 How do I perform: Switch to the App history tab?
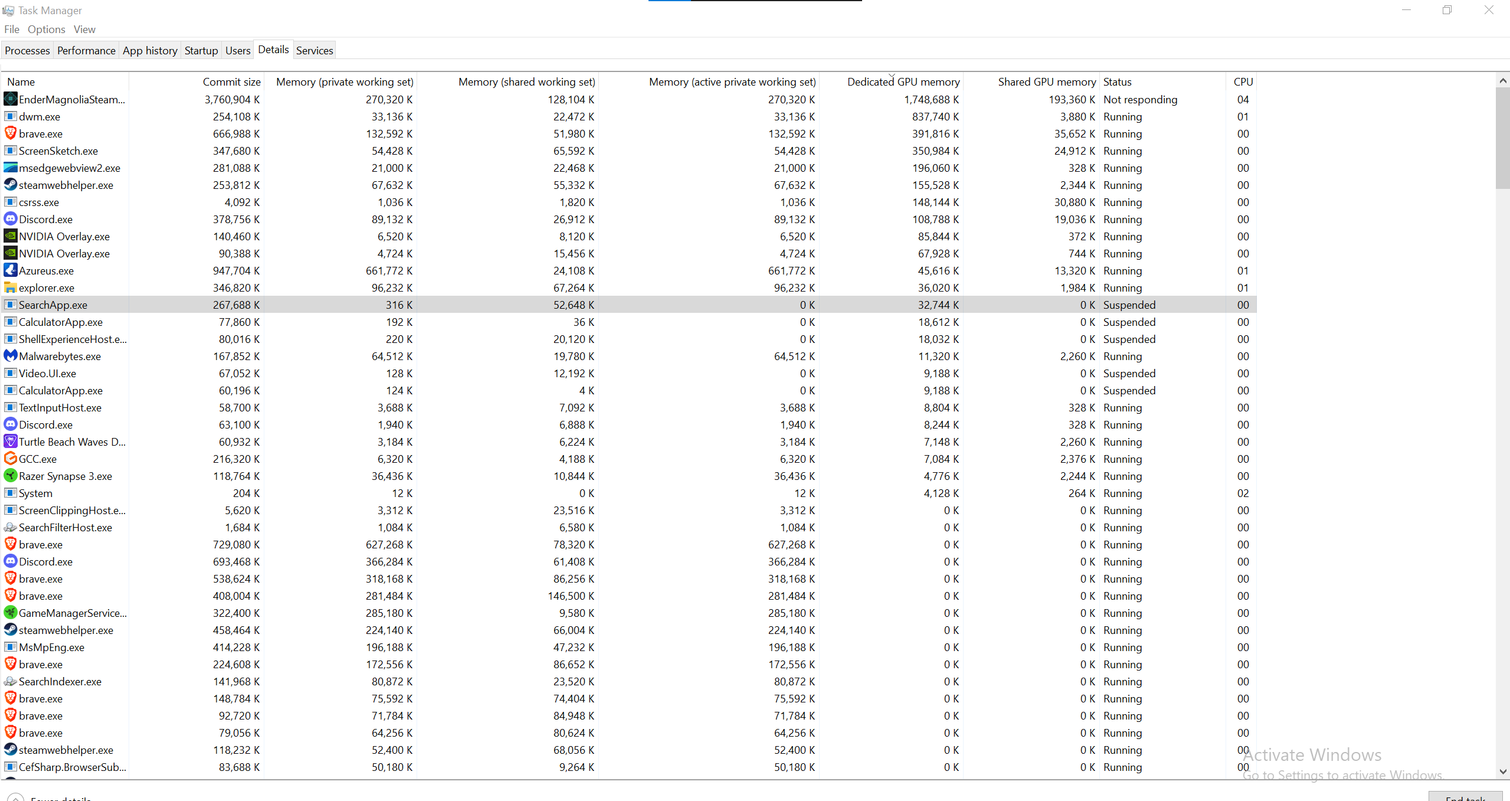click(x=150, y=51)
